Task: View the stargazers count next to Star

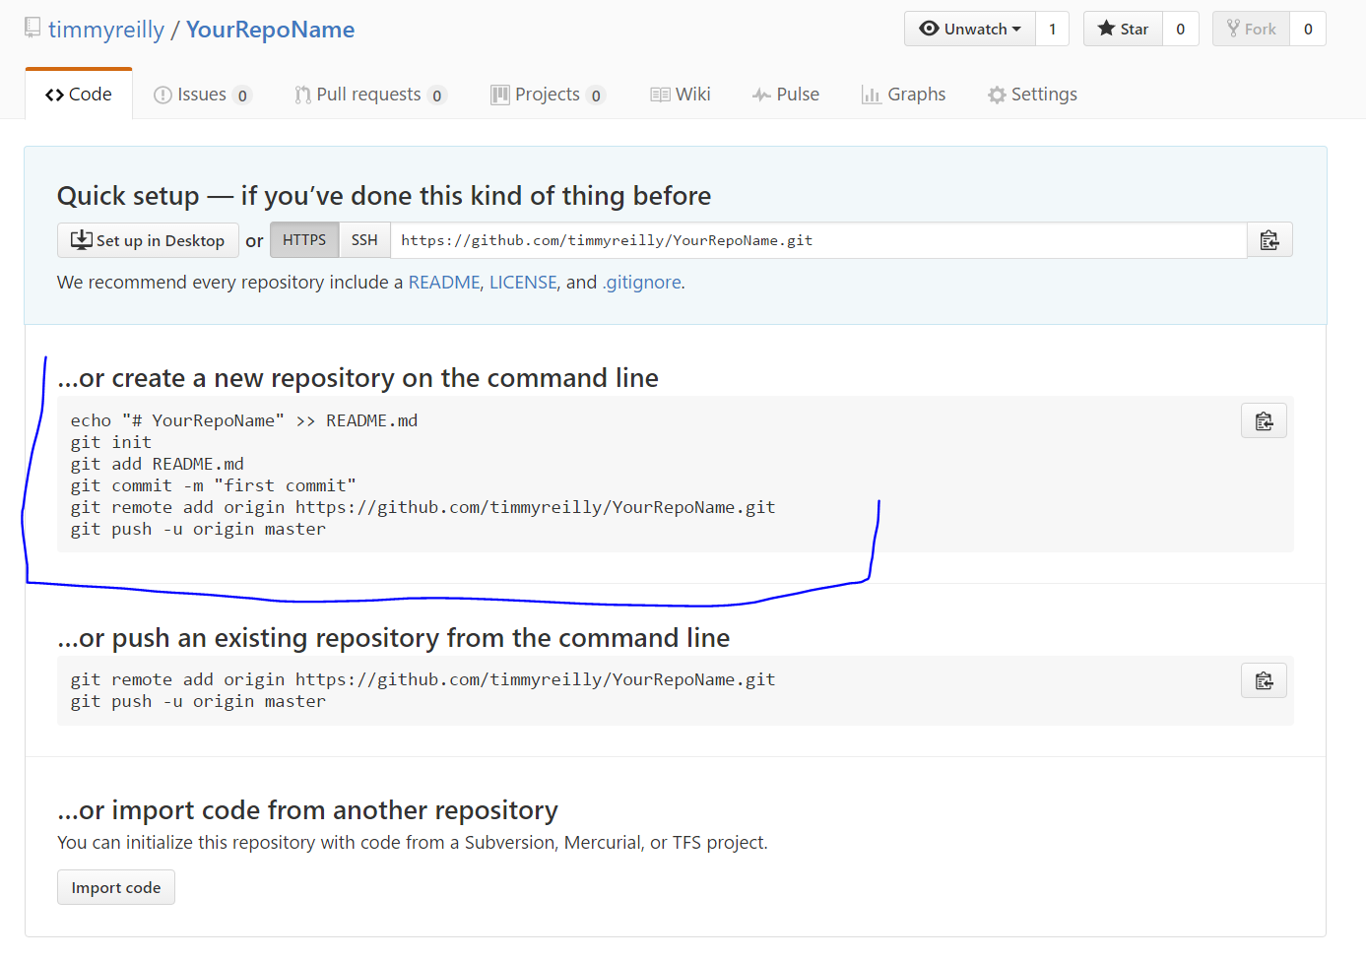Action: pos(1181,29)
